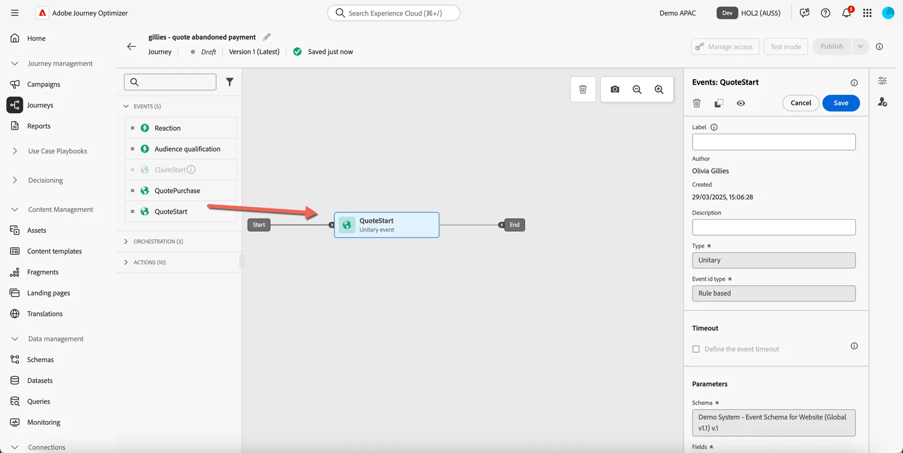Delete the QuoteStart event via panel trash

coord(697,103)
